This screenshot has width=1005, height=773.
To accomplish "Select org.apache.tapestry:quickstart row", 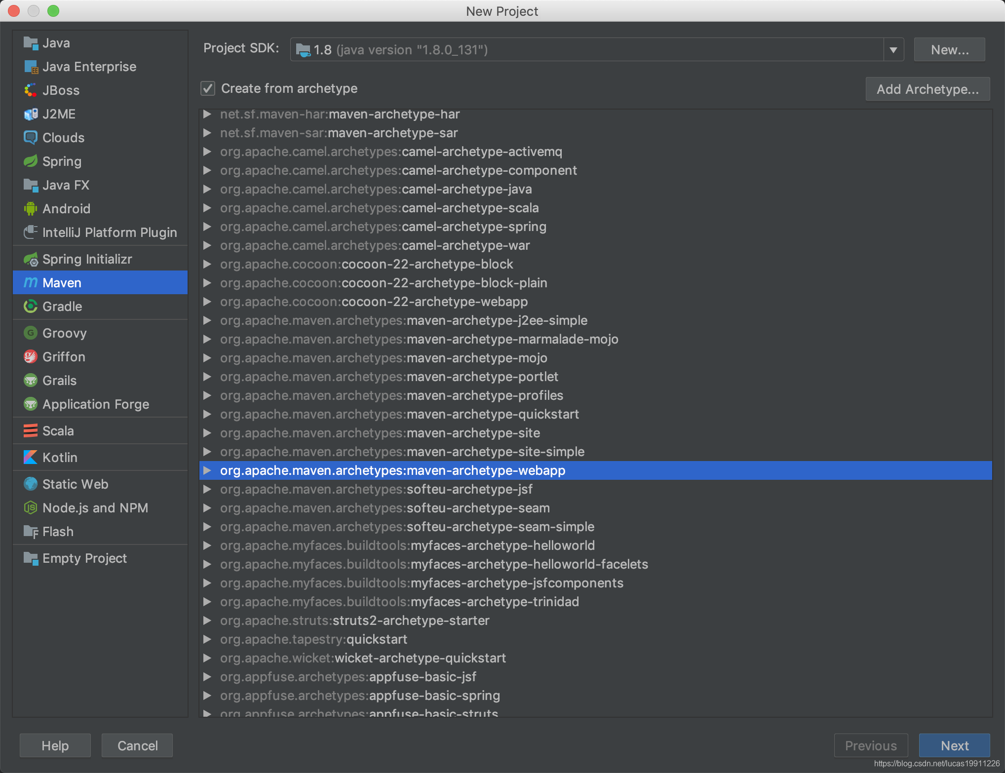I will tap(595, 639).
